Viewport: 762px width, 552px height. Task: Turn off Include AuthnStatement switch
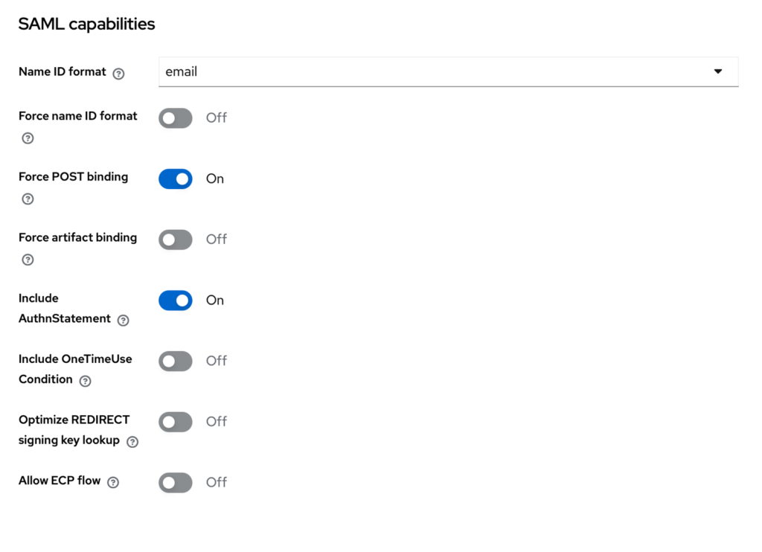(x=176, y=301)
